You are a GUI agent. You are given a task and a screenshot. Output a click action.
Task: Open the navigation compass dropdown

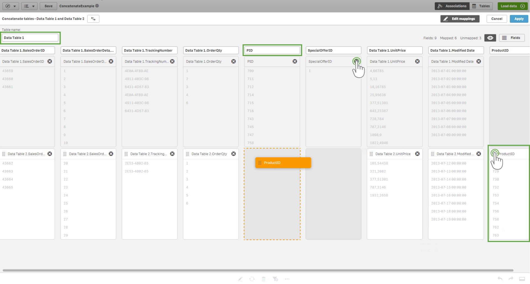pos(10,6)
